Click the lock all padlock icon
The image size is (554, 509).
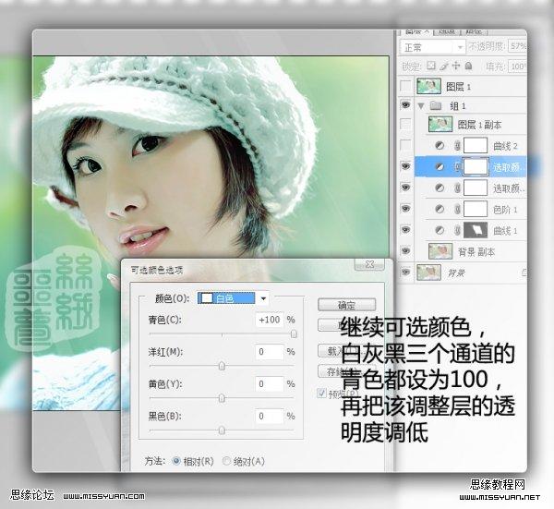[470, 67]
